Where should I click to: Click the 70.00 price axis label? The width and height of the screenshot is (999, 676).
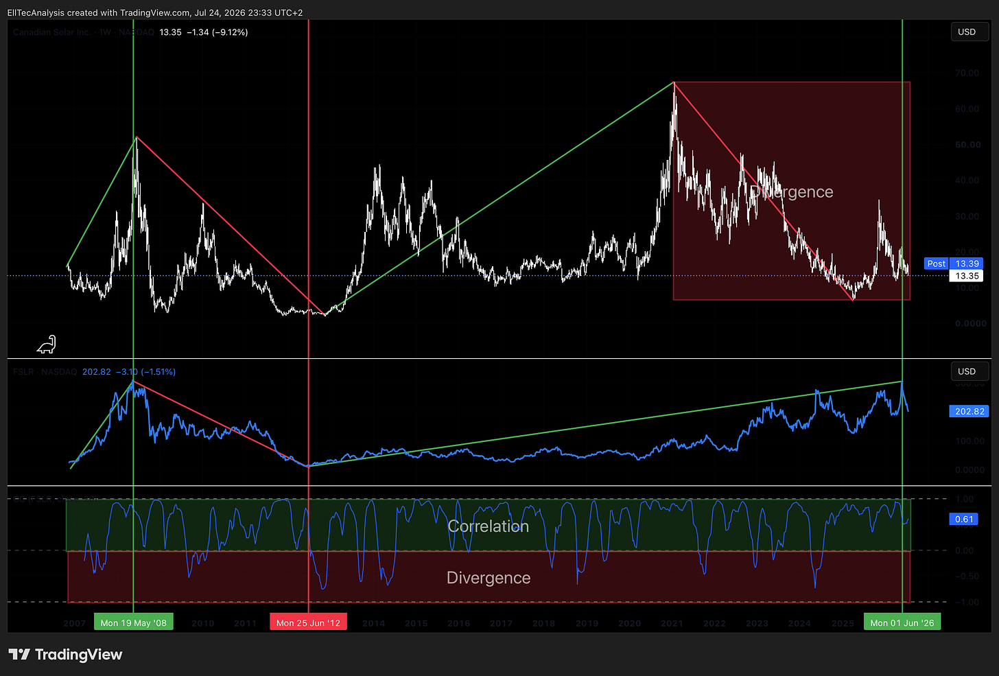[x=967, y=73]
